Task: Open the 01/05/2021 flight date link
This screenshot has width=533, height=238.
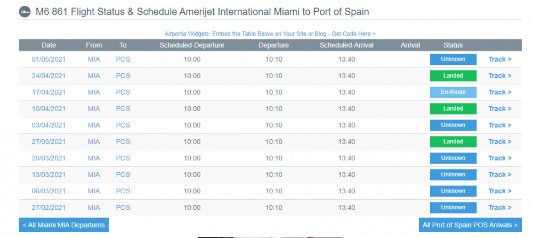Action: pos(49,59)
